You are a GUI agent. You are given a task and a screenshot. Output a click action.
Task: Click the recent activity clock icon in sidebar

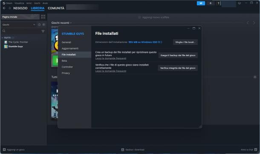[39, 25]
